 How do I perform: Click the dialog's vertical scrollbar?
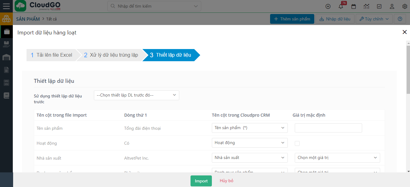(408, 70)
